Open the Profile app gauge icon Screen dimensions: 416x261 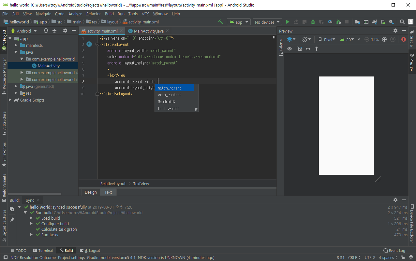click(x=330, y=22)
